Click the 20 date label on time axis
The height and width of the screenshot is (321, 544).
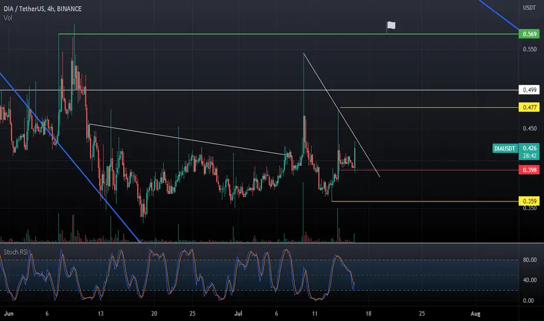pos(154,314)
